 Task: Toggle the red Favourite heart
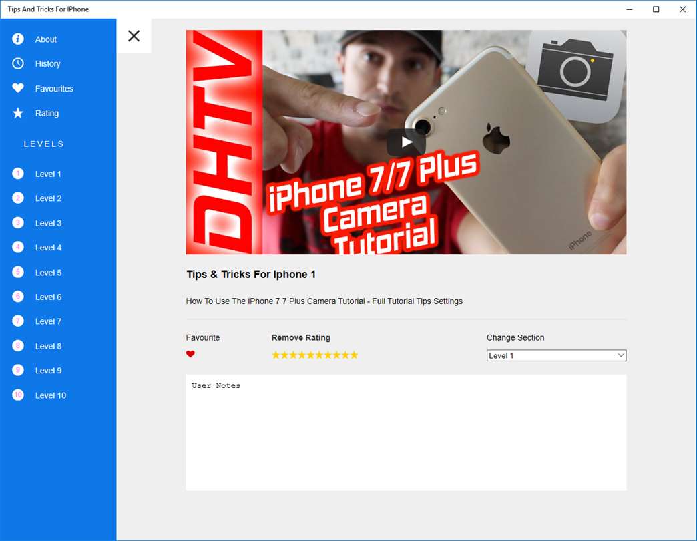(190, 354)
